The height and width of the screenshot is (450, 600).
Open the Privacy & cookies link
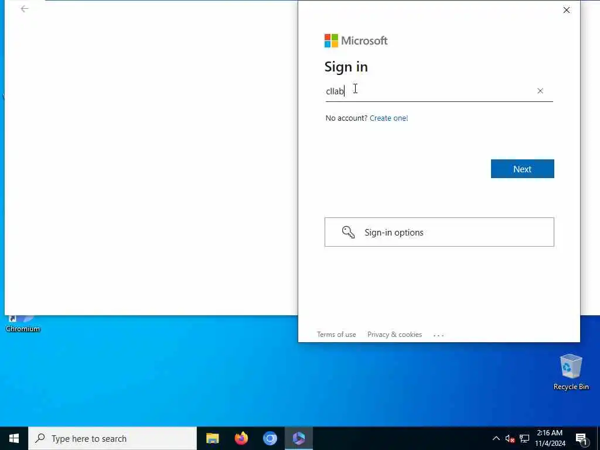point(394,335)
